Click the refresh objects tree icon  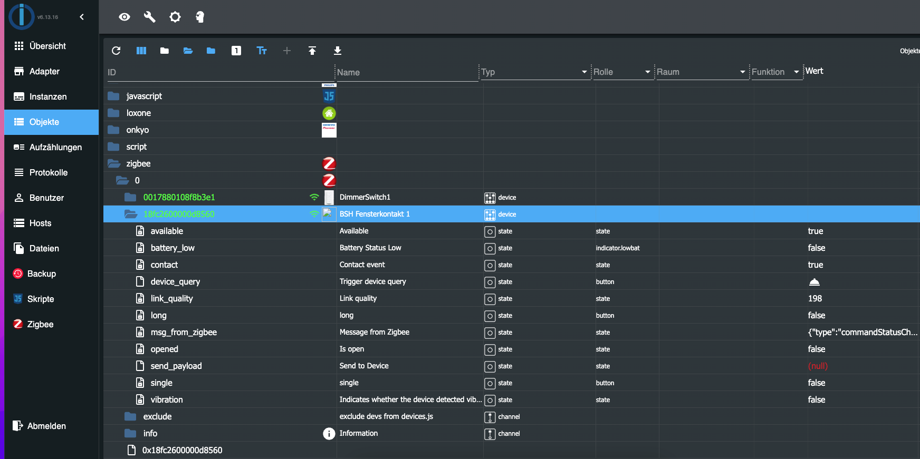click(116, 51)
